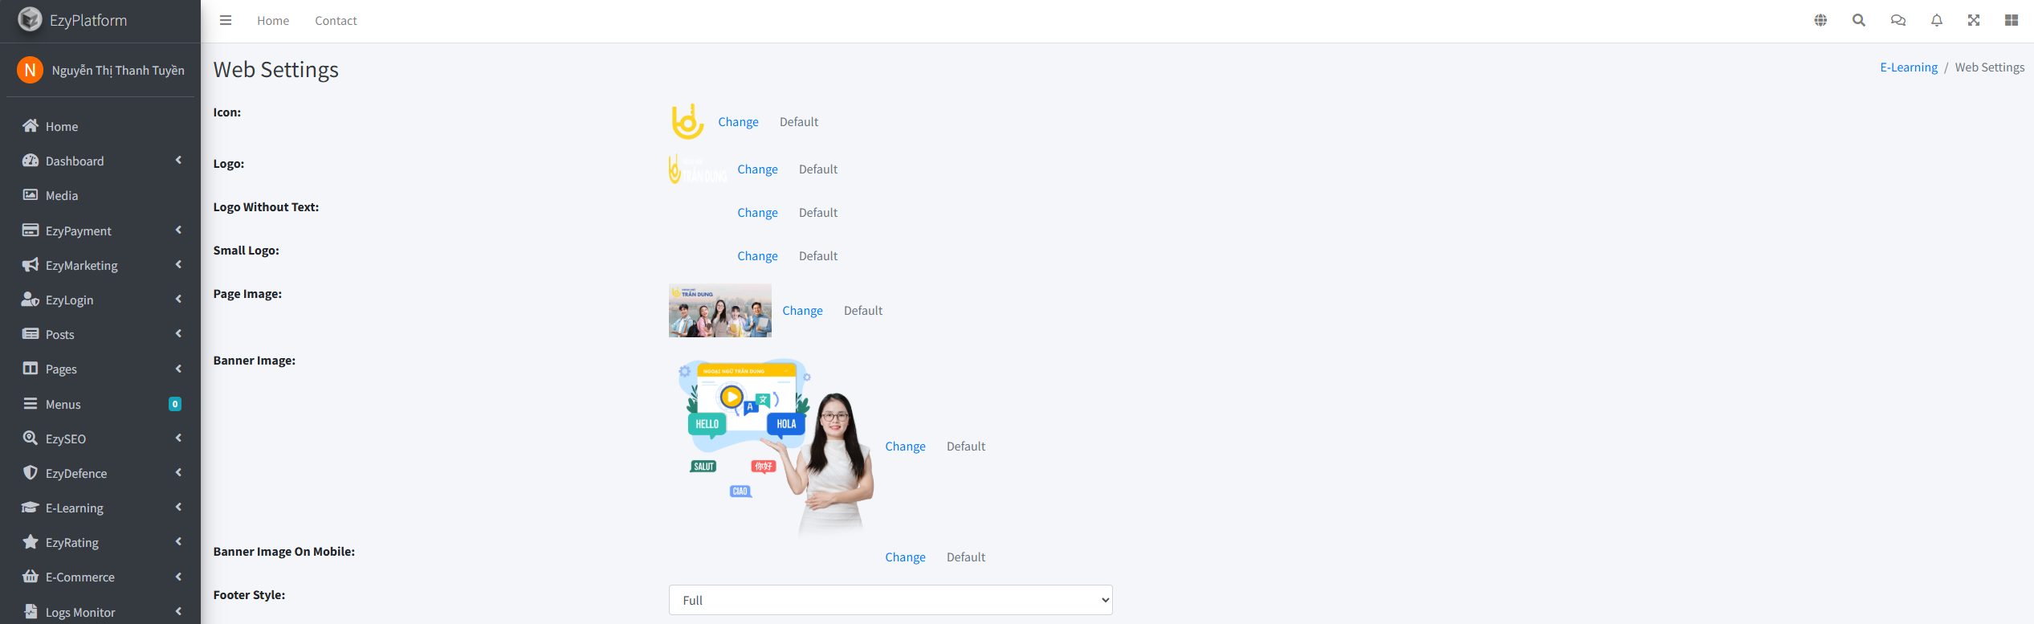Open the Footer Style dropdown
Image resolution: width=2034 pixels, height=624 pixels.
click(890, 600)
